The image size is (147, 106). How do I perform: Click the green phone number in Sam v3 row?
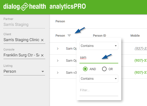point(141,73)
